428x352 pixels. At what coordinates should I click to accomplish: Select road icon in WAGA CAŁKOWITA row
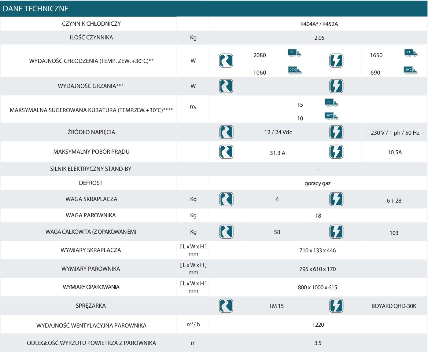(x=226, y=232)
